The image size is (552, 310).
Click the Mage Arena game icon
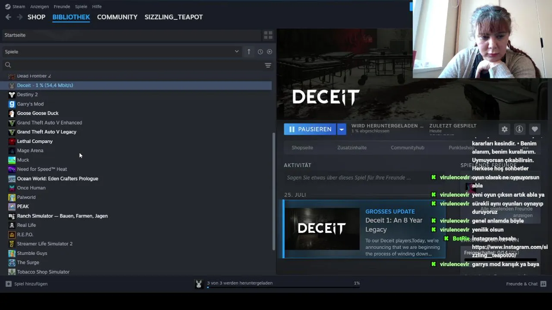[12, 150]
